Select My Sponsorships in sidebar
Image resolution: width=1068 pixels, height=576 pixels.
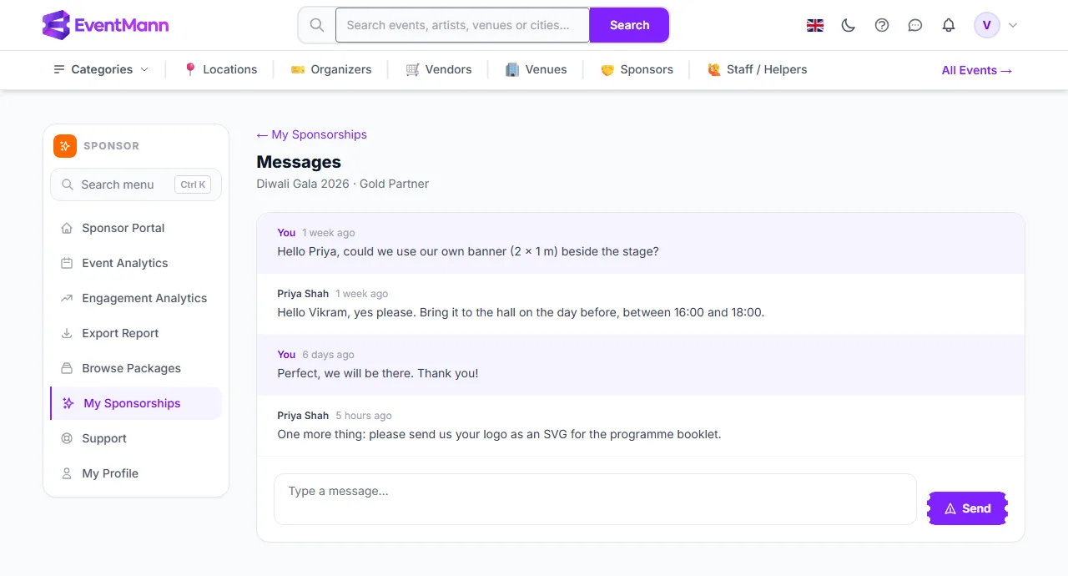coord(136,403)
